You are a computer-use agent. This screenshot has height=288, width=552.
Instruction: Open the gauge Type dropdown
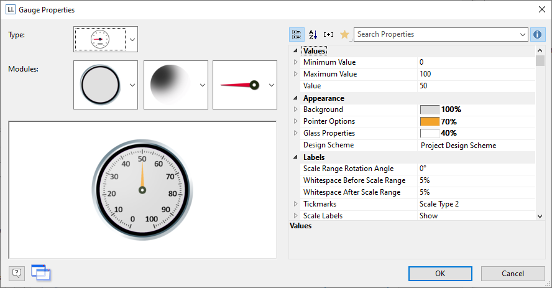point(132,39)
